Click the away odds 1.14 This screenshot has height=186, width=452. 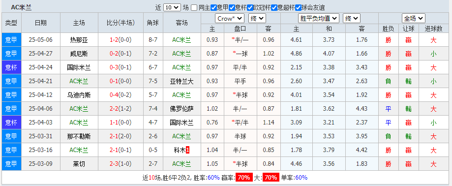tap(269, 123)
